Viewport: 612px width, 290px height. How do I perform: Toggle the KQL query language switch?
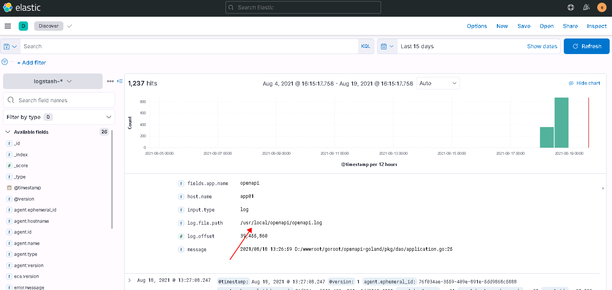tap(365, 46)
